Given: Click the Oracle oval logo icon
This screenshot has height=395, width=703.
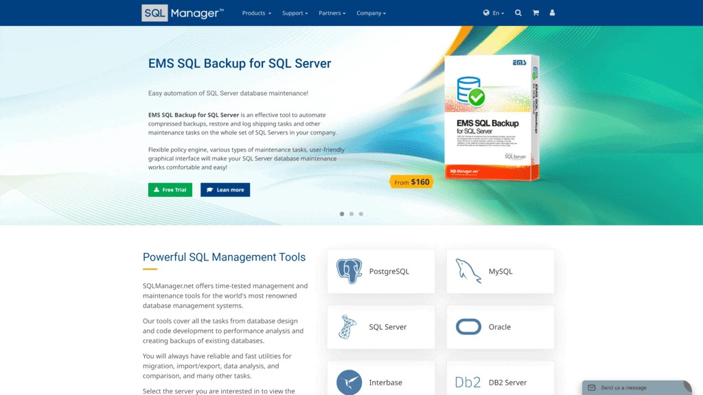Looking at the screenshot, I should [x=468, y=326].
